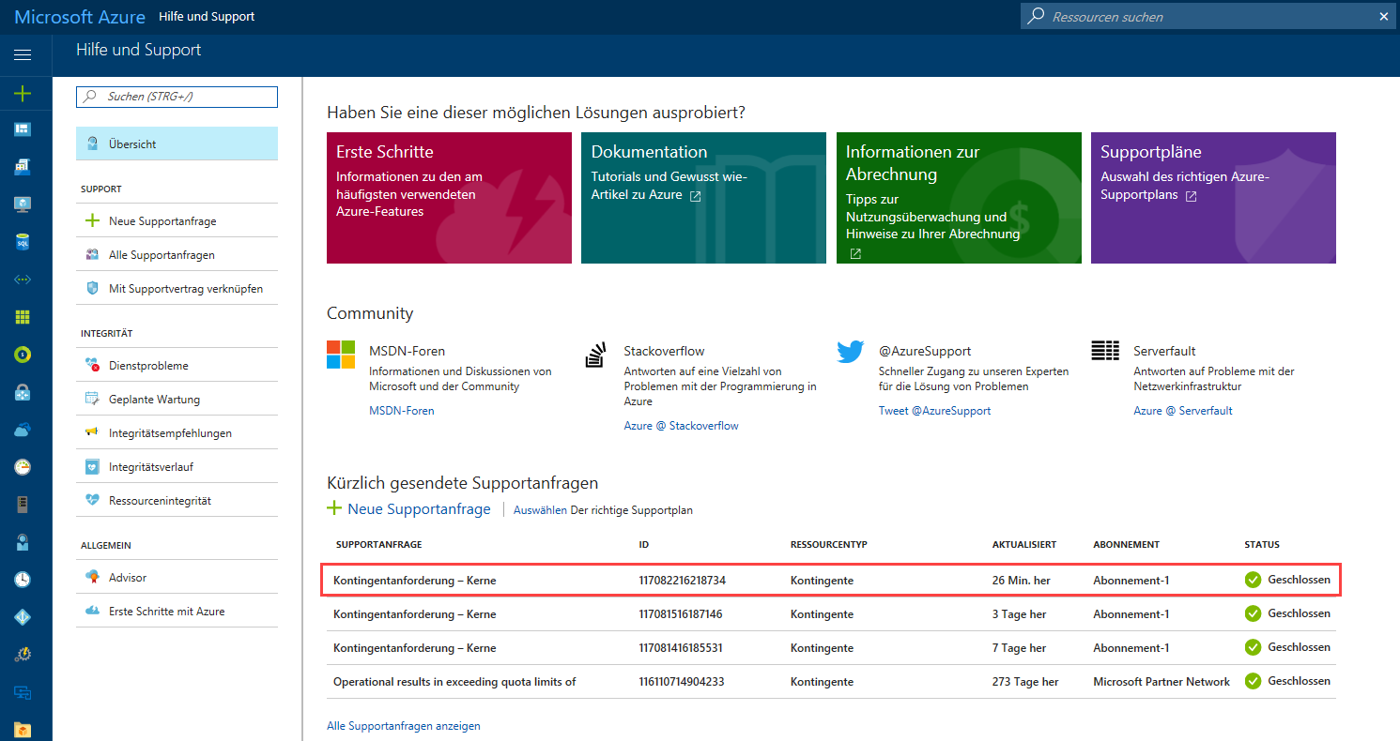Open Dienstprobleme in the left menu

(177, 365)
